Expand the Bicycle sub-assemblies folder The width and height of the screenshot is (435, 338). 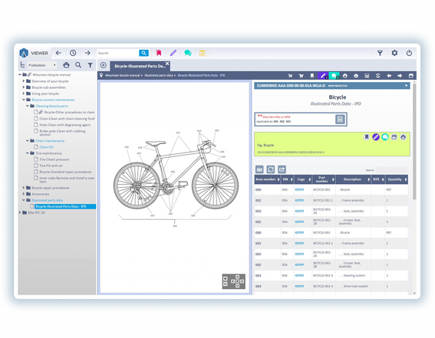coord(24,87)
